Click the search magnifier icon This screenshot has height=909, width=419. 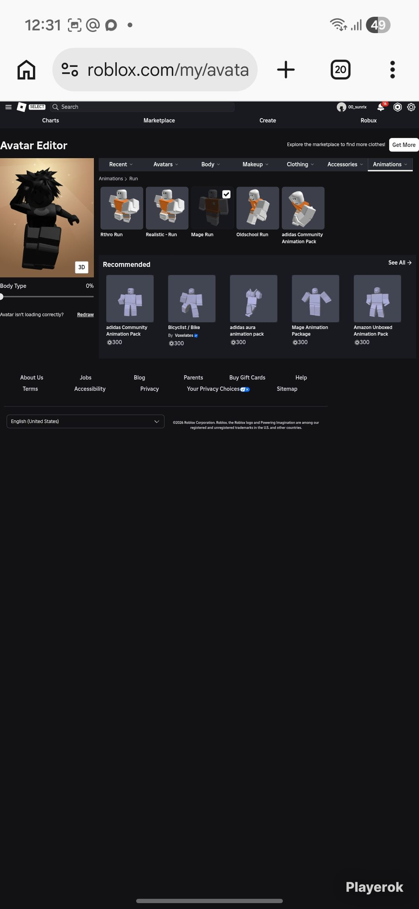click(x=55, y=107)
